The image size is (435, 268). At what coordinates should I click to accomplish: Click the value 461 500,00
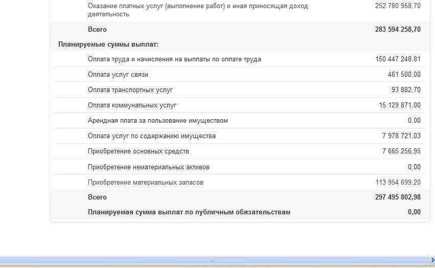(x=404, y=75)
